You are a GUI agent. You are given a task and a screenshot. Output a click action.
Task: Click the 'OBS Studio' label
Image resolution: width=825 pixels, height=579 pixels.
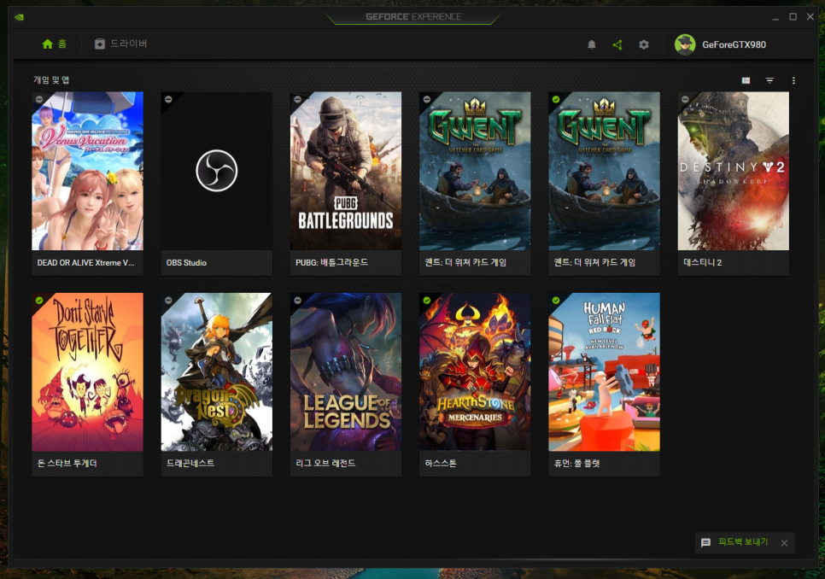pyautogui.click(x=186, y=262)
